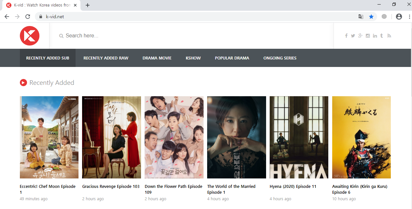This screenshot has height=209, width=412.
Task: Open the Tumblr social icon
Action: (381, 36)
